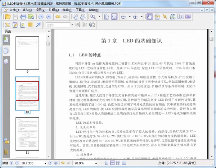Go to previous page with the toolbar up-arrow
The width and height of the screenshot is (216, 168).
pyautogui.click(x=41, y=17)
